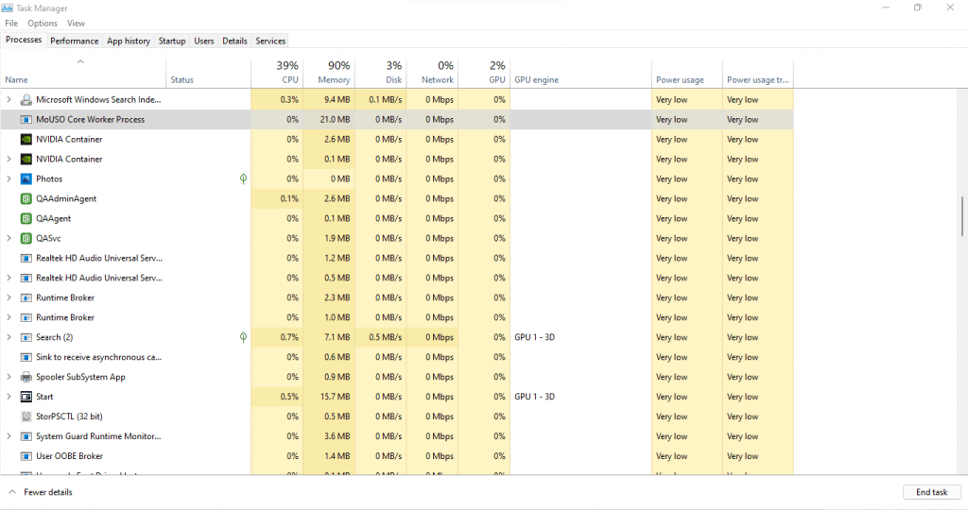Expand the System Guard Runtime Monitor row
Viewport: 968px width, 510px height.
point(9,436)
